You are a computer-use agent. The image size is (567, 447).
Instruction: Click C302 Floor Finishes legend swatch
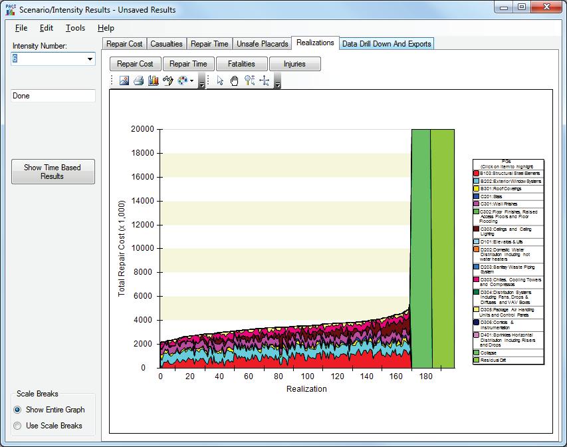coord(476,212)
